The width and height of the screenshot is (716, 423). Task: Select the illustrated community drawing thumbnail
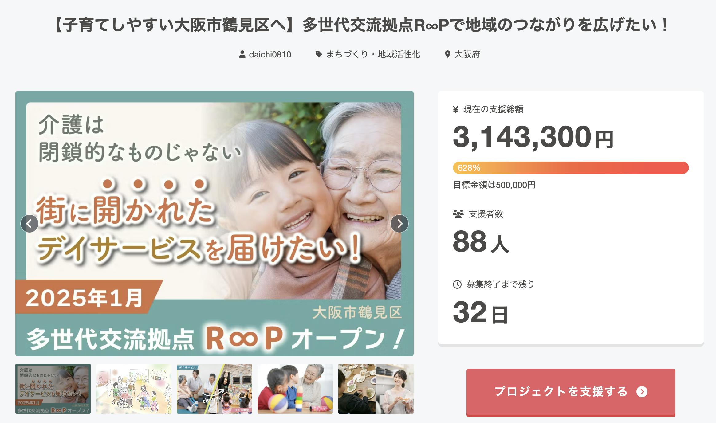coord(134,389)
